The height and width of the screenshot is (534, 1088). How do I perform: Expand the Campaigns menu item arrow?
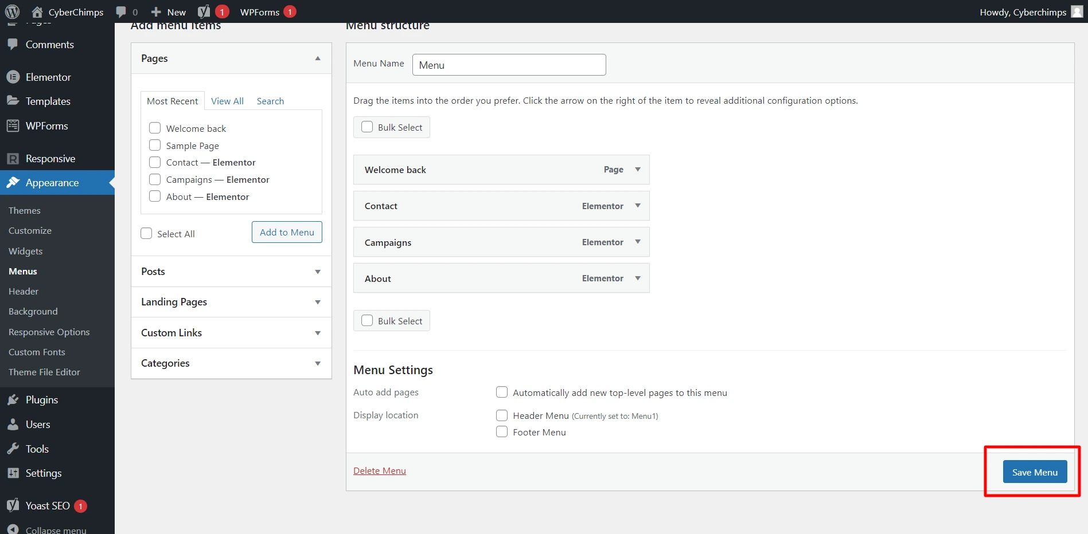[638, 242]
